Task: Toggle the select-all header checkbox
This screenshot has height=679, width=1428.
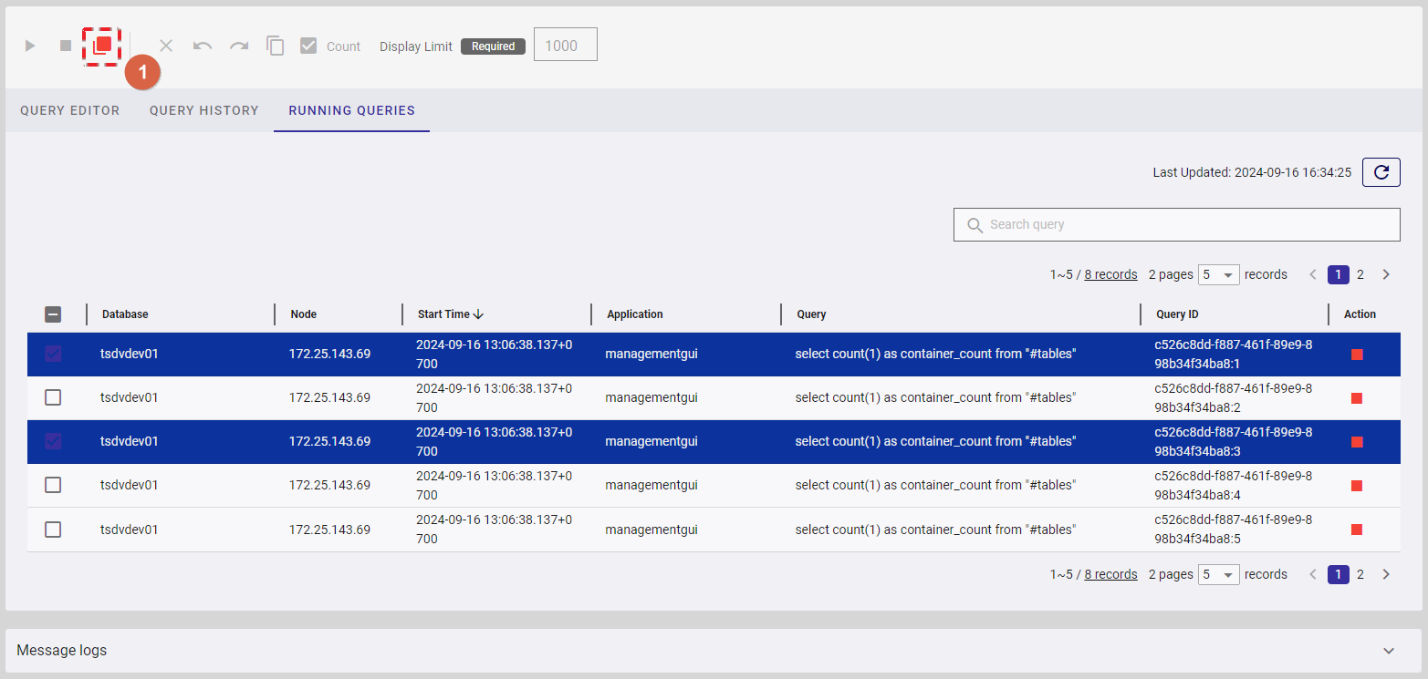Action: click(x=53, y=314)
